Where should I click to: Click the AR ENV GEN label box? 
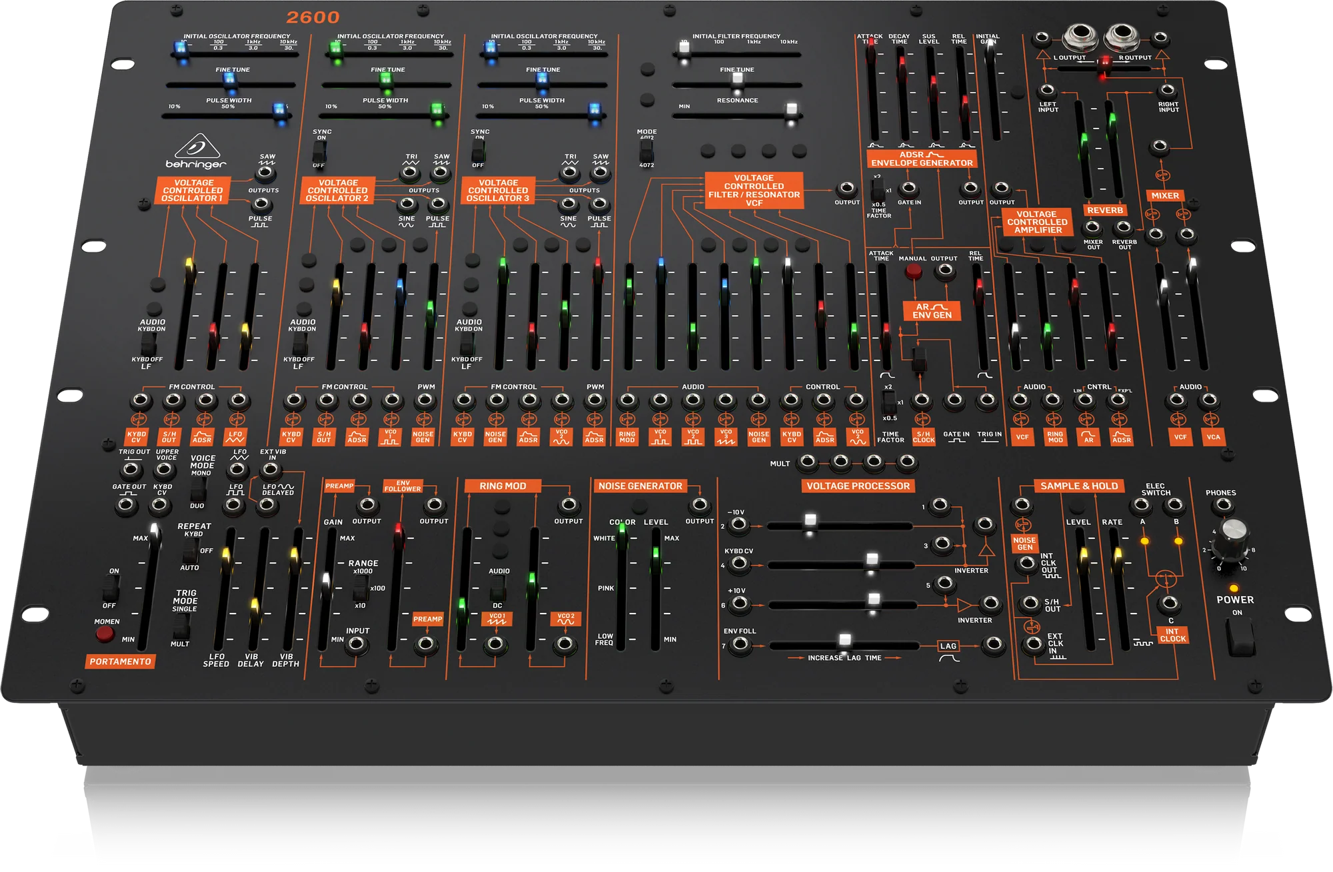(x=932, y=310)
